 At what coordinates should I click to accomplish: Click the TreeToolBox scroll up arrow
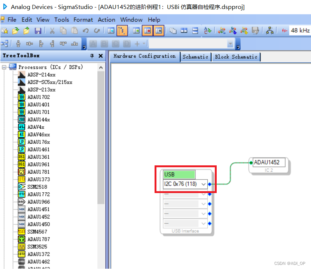pyautogui.click(x=101, y=68)
